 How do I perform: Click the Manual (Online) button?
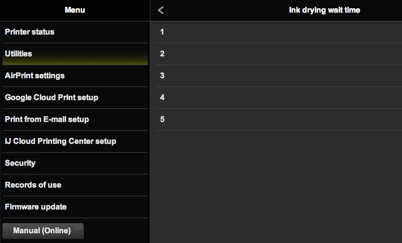click(x=43, y=231)
